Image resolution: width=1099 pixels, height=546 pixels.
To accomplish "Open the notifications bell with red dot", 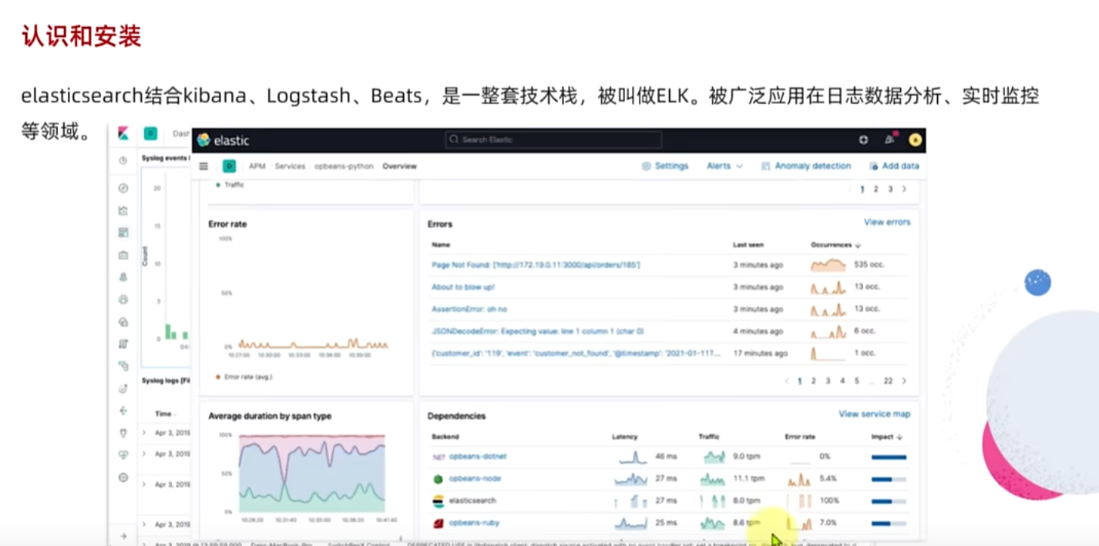I will pos(890,139).
